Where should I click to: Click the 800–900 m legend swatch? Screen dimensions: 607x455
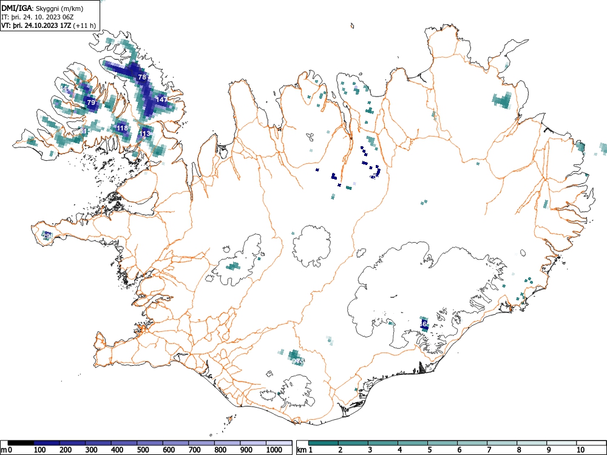(227, 443)
